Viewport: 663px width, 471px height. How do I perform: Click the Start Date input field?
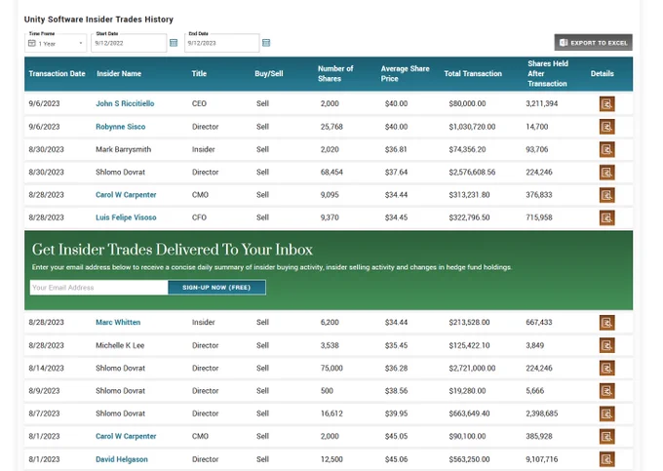coord(129,43)
